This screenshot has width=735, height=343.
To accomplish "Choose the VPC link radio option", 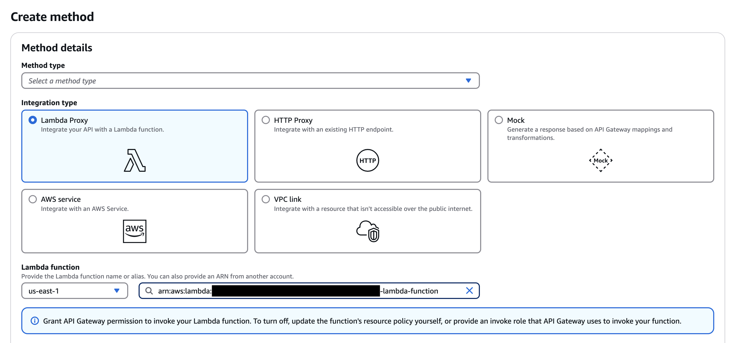I will tap(266, 199).
